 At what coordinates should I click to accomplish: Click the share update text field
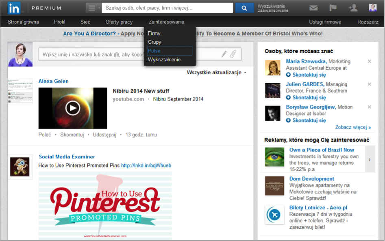coord(140,54)
